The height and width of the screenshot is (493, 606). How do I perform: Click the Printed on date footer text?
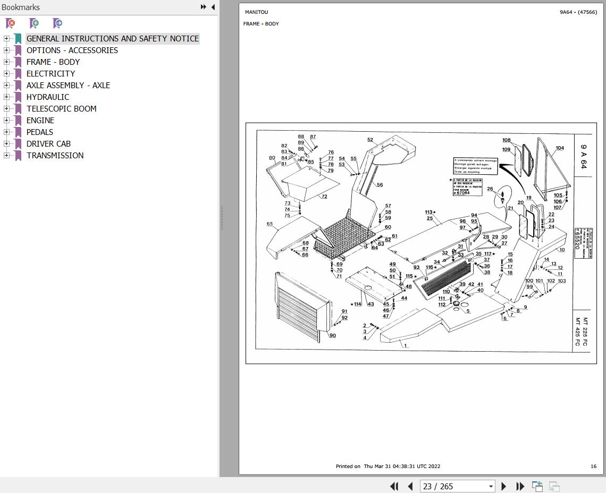(388, 466)
